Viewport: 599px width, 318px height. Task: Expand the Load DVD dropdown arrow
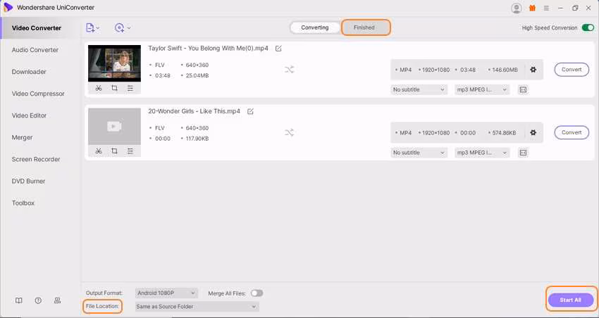[129, 28]
